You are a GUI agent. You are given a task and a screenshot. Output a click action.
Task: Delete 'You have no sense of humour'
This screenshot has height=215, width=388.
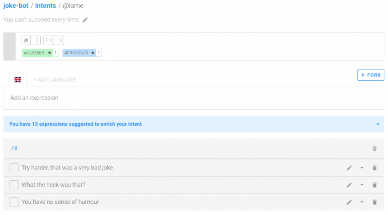[374, 202]
